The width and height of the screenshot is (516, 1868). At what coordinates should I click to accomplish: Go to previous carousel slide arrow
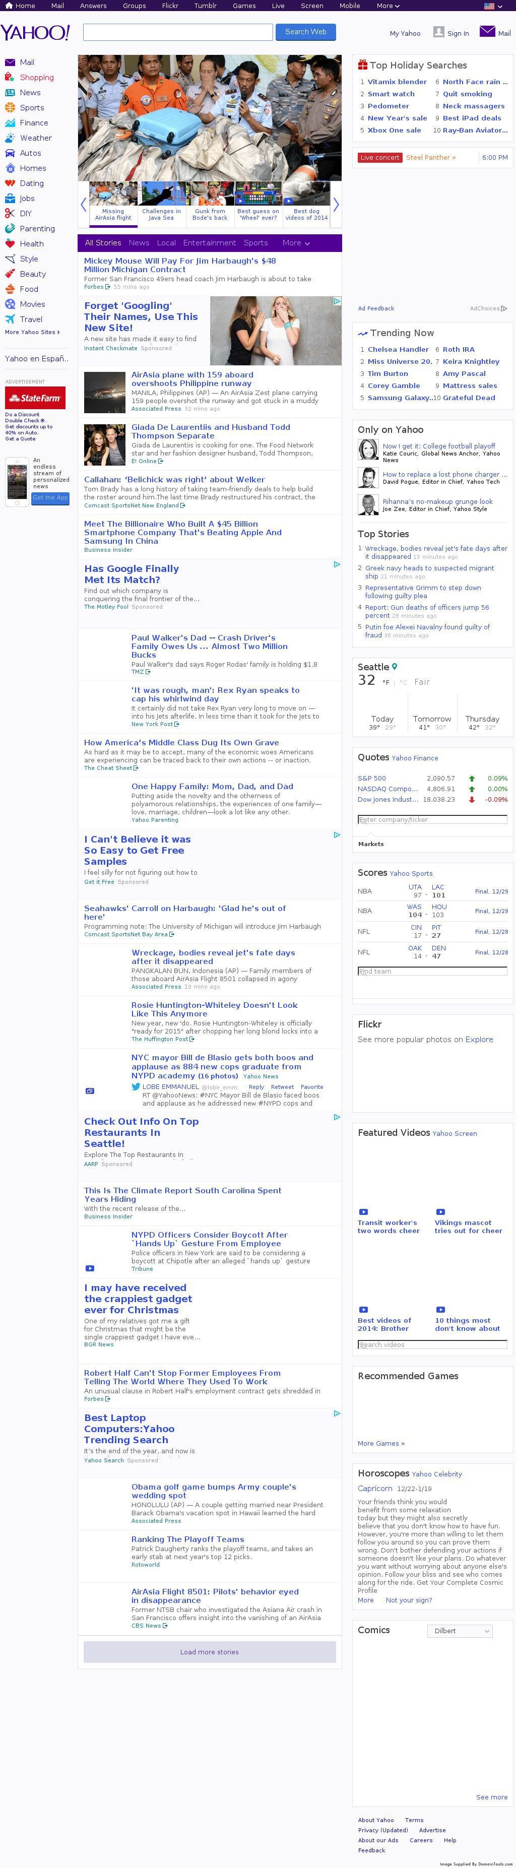pos(83,205)
